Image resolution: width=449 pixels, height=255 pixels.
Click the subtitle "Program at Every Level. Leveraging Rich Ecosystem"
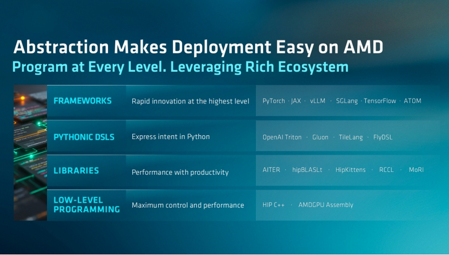pos(180,67)
